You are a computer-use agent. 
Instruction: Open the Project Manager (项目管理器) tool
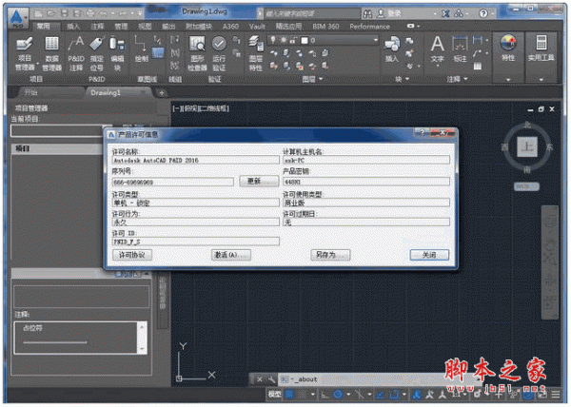click(25, 53)
